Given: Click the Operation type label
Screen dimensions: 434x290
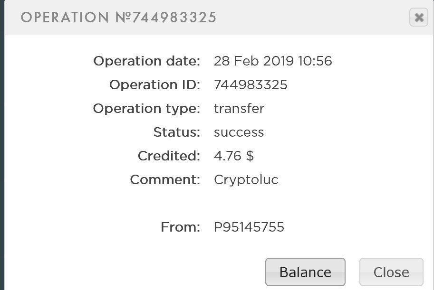Looking at the screenshot, I should 147,109.
